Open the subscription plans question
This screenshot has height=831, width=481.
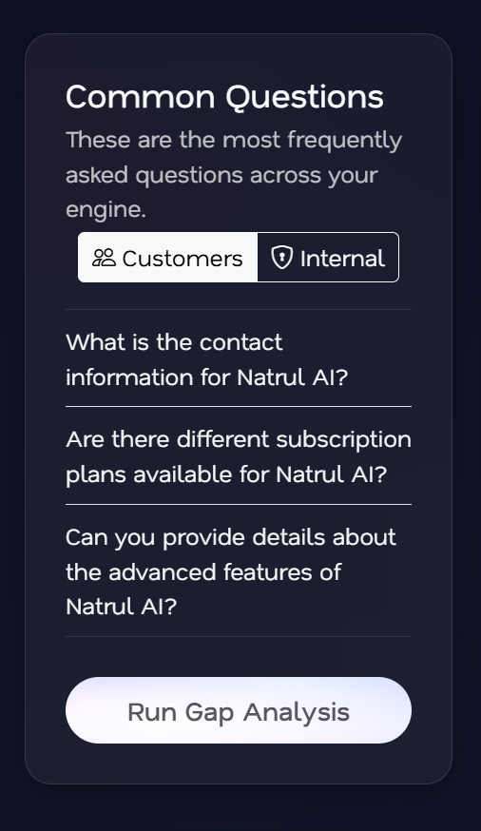[x=239, y=456]
